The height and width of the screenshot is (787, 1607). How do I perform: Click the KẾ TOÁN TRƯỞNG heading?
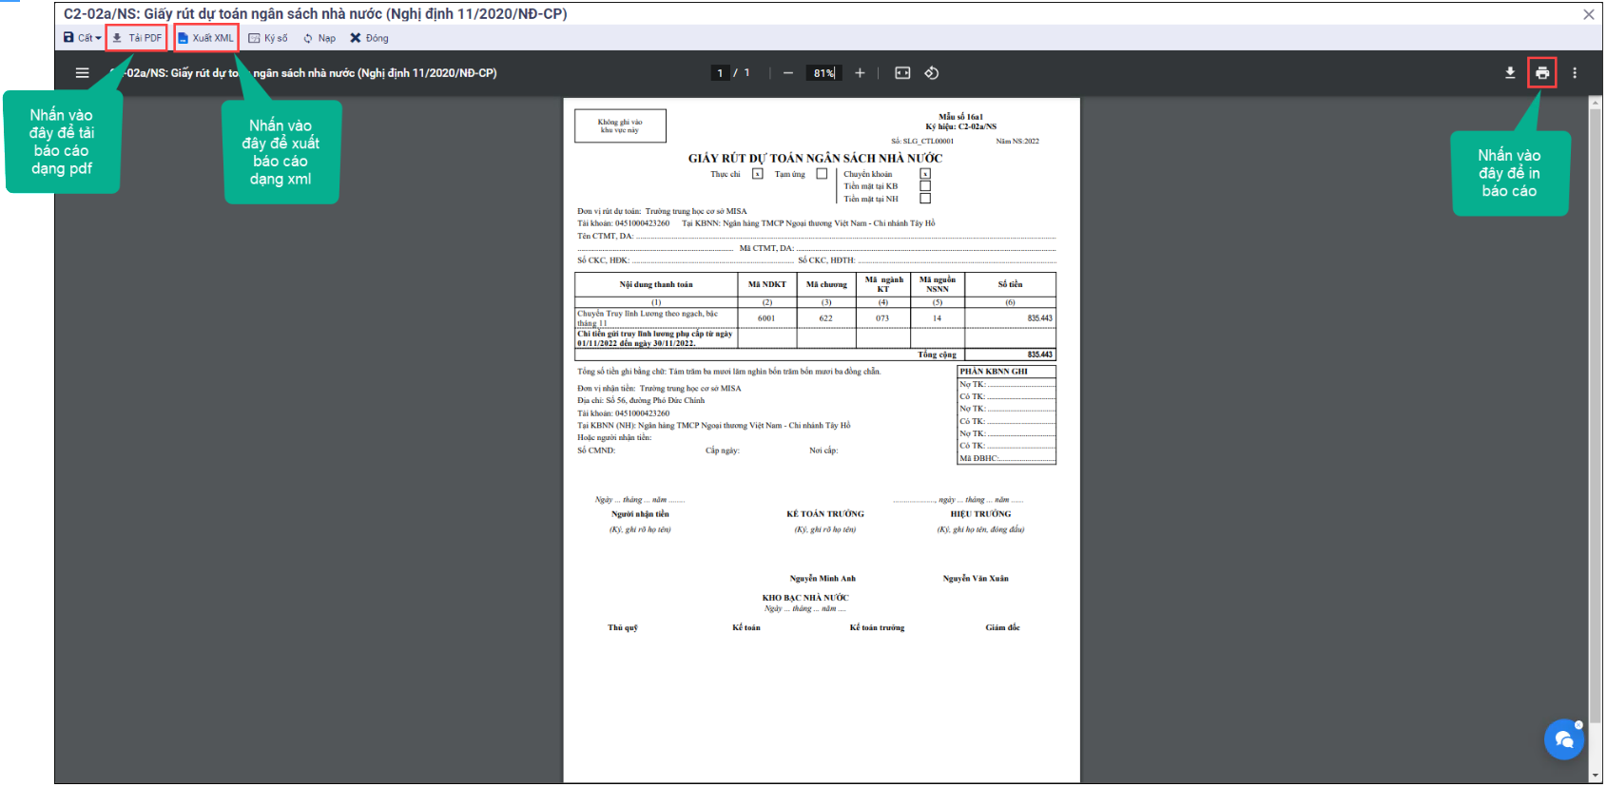[x=825, y=514]
